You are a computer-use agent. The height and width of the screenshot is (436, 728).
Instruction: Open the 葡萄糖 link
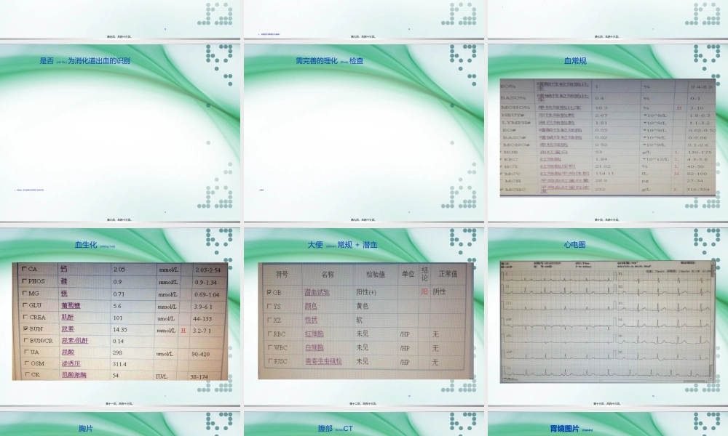(71, 306)
